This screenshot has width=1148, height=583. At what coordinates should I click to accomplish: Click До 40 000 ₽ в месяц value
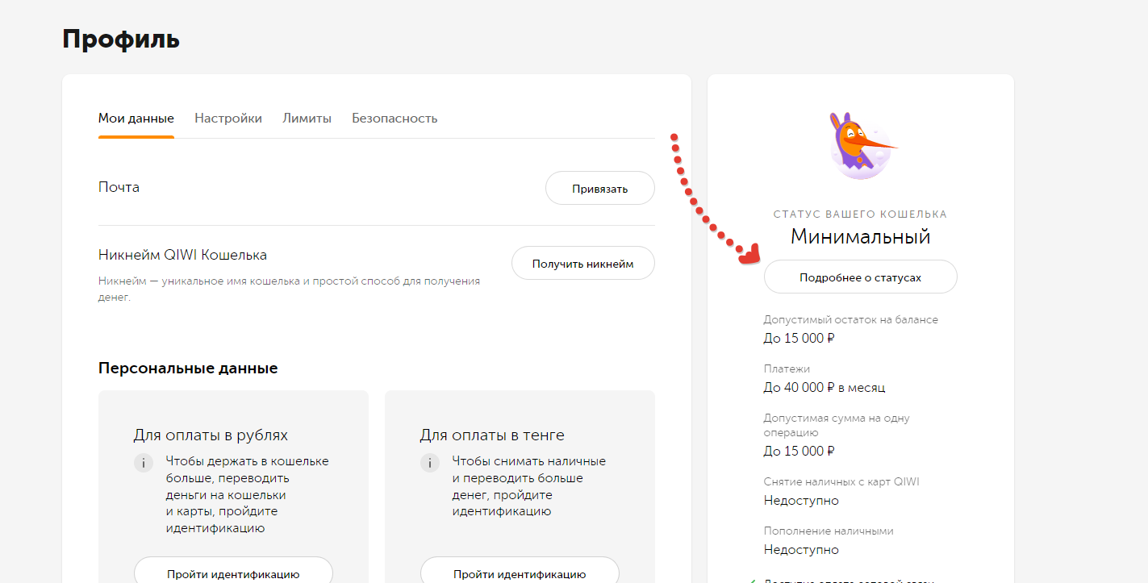[824, 387]
